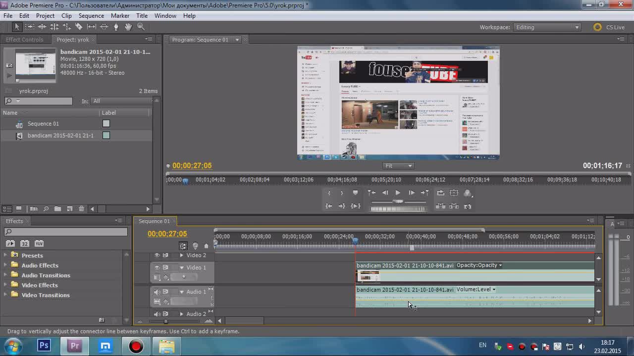Viewport: 634px width, 356px height.
Task: Play In to Out
Action: pyautogui.click(x=355, y=206)
